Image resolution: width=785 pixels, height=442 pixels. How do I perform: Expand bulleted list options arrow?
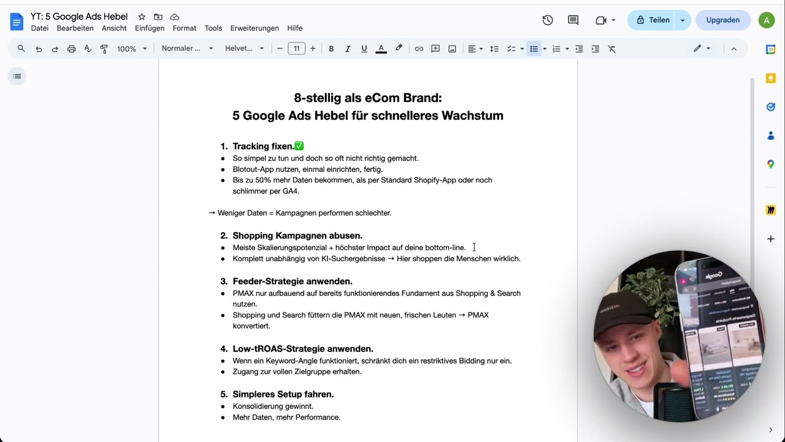(x=545, y=48)
